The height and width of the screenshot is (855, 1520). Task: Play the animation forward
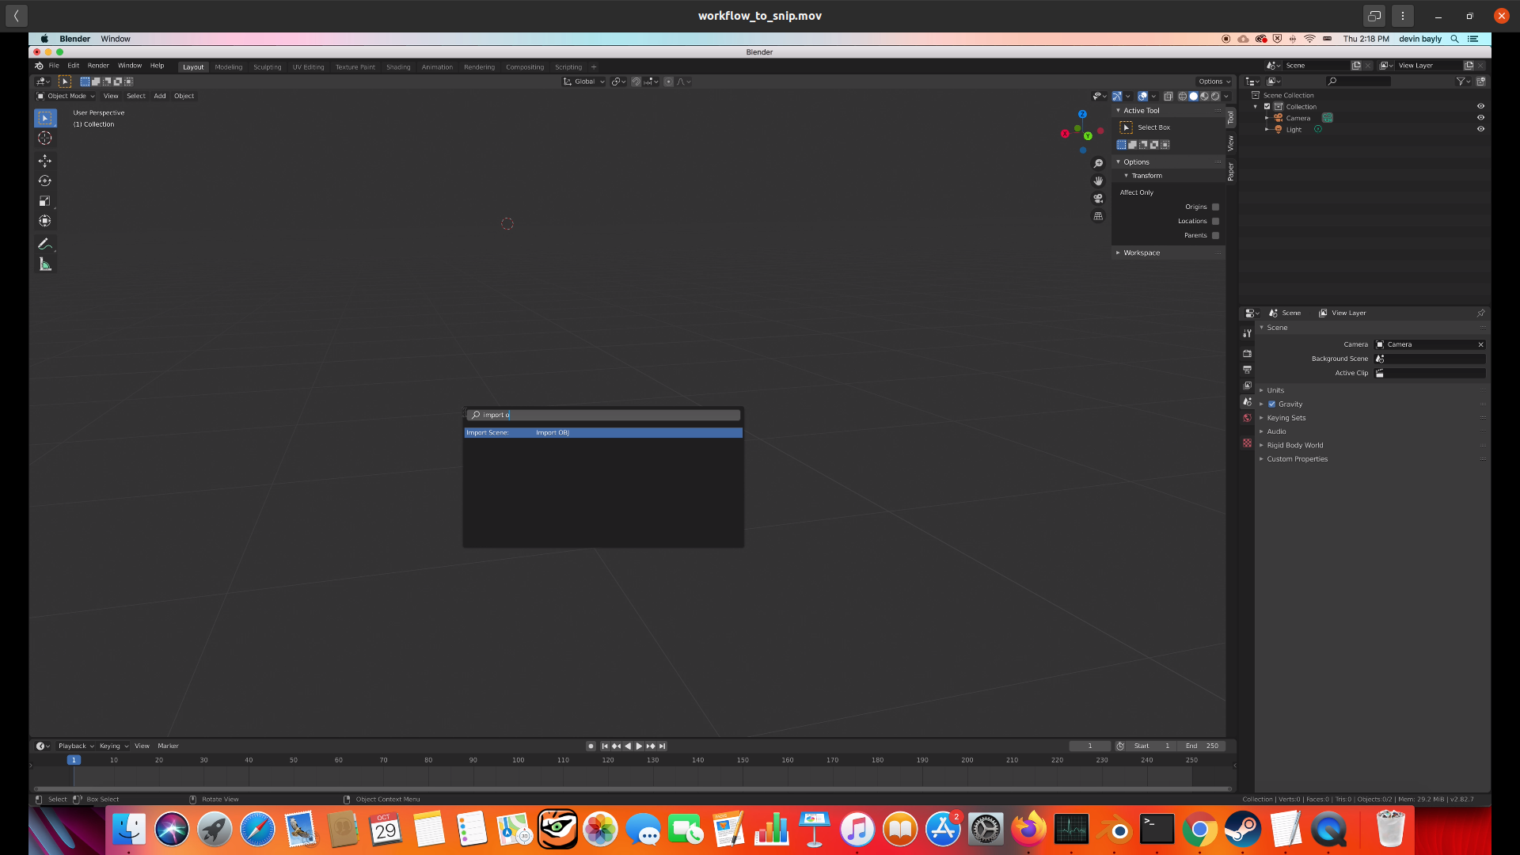(639, 747)
